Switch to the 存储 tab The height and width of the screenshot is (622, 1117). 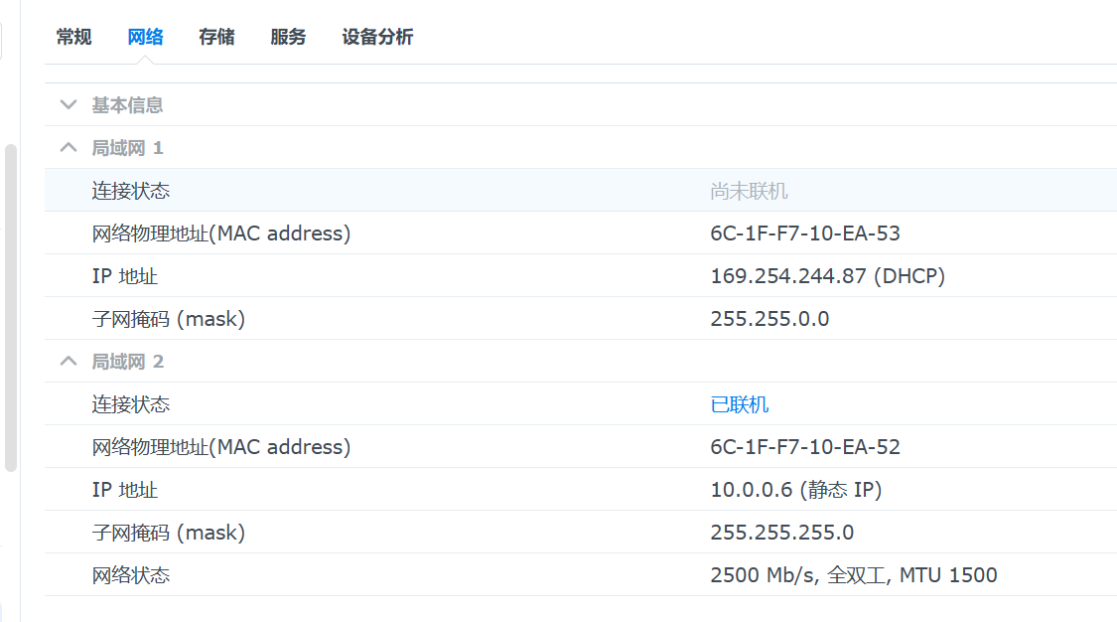click(216, 37)
